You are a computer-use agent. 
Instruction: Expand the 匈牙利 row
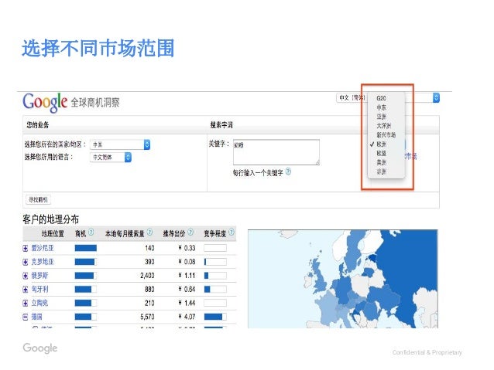pos(26,290)
